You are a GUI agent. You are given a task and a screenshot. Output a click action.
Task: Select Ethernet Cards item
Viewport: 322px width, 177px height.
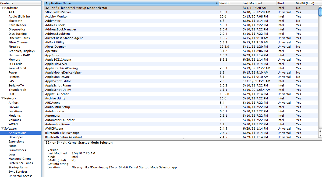pyautogui.click(x=19, y=38)
